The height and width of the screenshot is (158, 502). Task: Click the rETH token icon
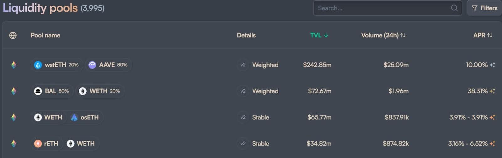[x=38, y=144]
